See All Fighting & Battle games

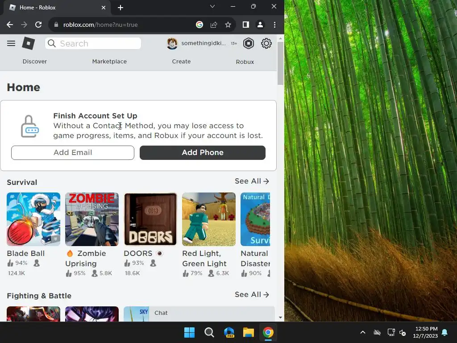click(252, 295)
